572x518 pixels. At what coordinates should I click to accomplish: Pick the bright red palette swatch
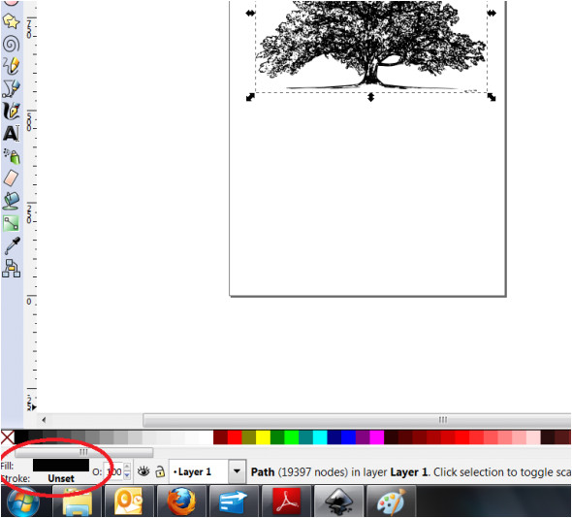235,437
